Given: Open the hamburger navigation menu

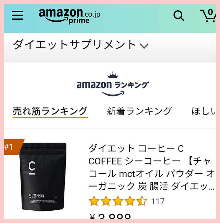Looking at the screenshot, I should coord(17,15).
